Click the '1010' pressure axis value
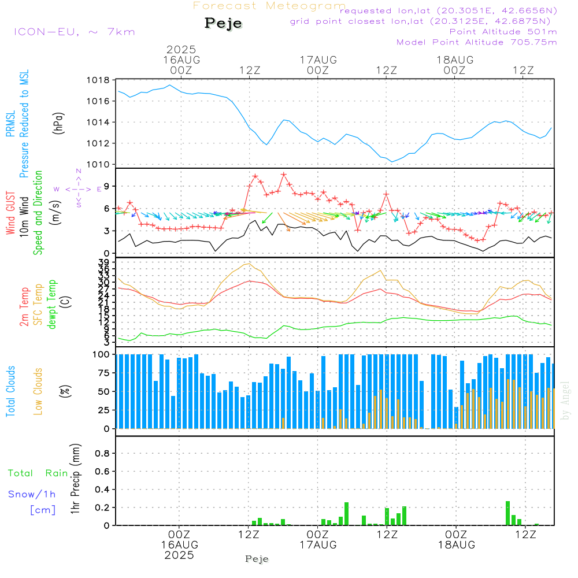This screenshot has height=578, width=578. pyautogui.click(x=98, y=165)
